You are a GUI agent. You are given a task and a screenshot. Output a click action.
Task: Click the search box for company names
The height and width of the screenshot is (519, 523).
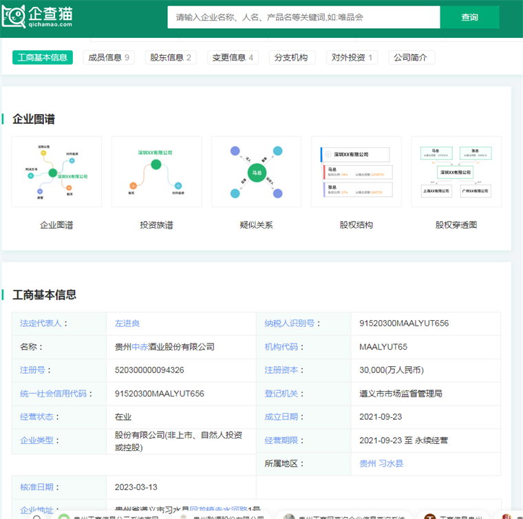303,17
